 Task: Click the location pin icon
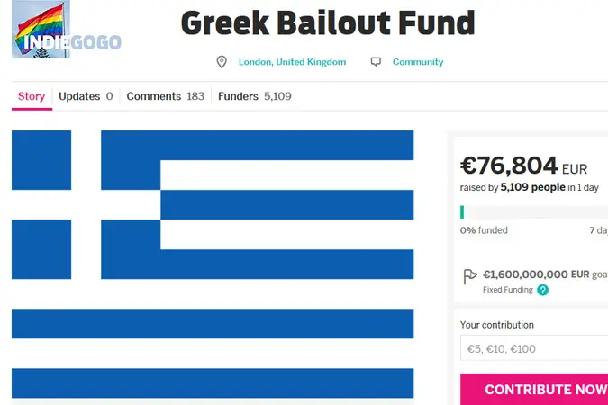click(222, 62)
